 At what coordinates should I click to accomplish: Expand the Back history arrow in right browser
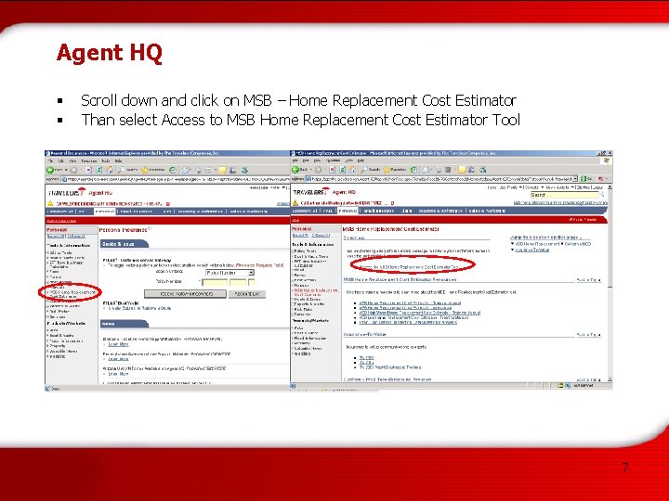[x=310, y=170]
